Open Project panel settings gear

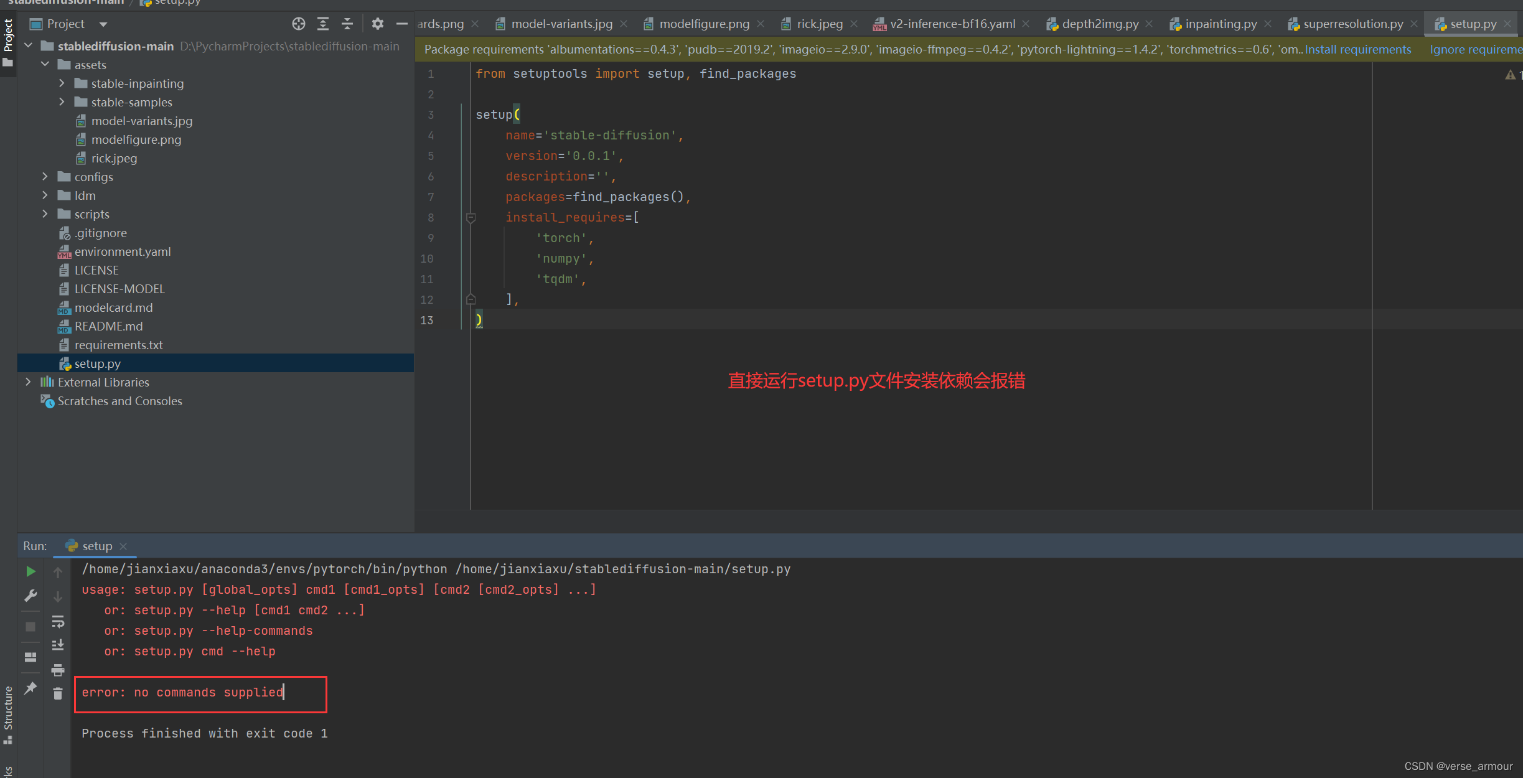coord(377,23)
